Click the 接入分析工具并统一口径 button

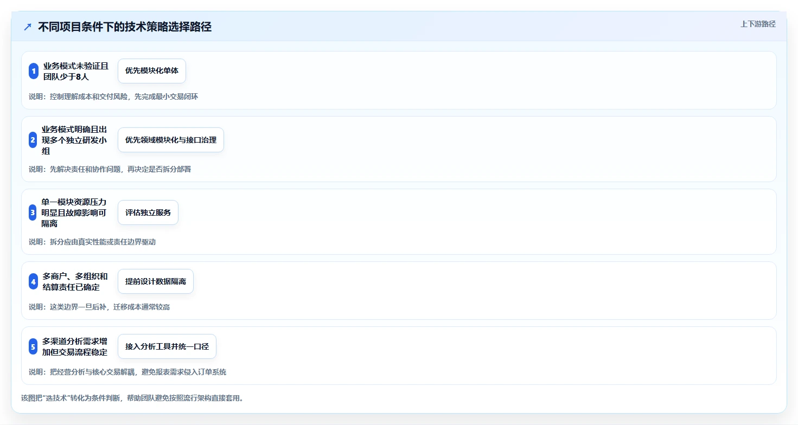point(167,346)
